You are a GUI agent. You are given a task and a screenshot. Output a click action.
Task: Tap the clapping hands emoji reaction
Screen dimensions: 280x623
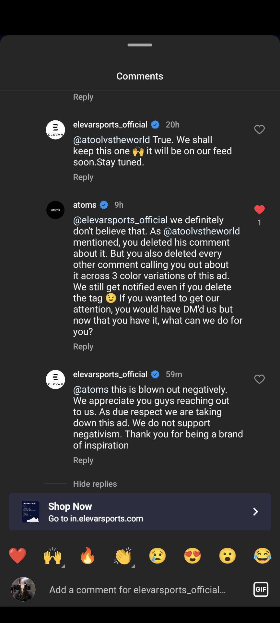click(x=123, y=556)
